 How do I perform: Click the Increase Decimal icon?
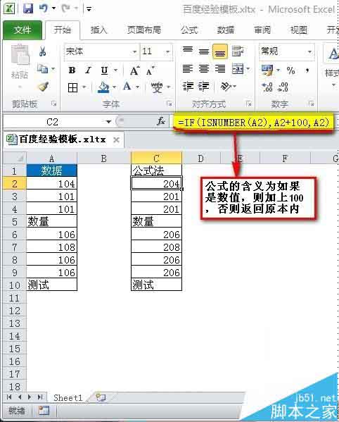[x=267, y=87]
